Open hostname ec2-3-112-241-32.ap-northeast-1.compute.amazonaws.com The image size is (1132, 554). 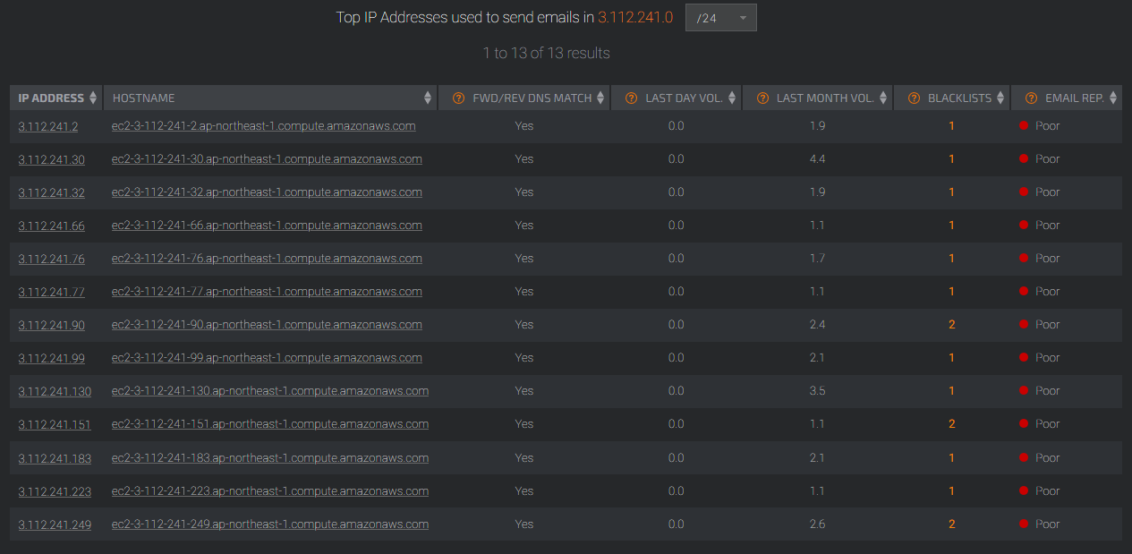click(267, 192)
